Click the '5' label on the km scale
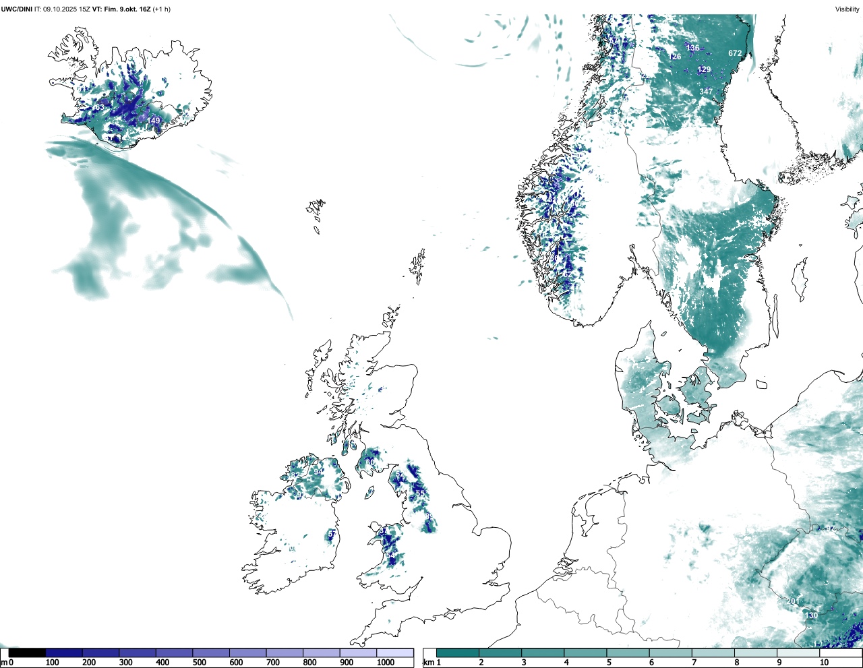 609,663
